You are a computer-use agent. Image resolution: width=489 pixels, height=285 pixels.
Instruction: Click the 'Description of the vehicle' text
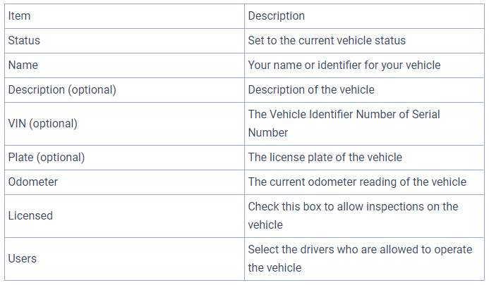coord(311,89)
